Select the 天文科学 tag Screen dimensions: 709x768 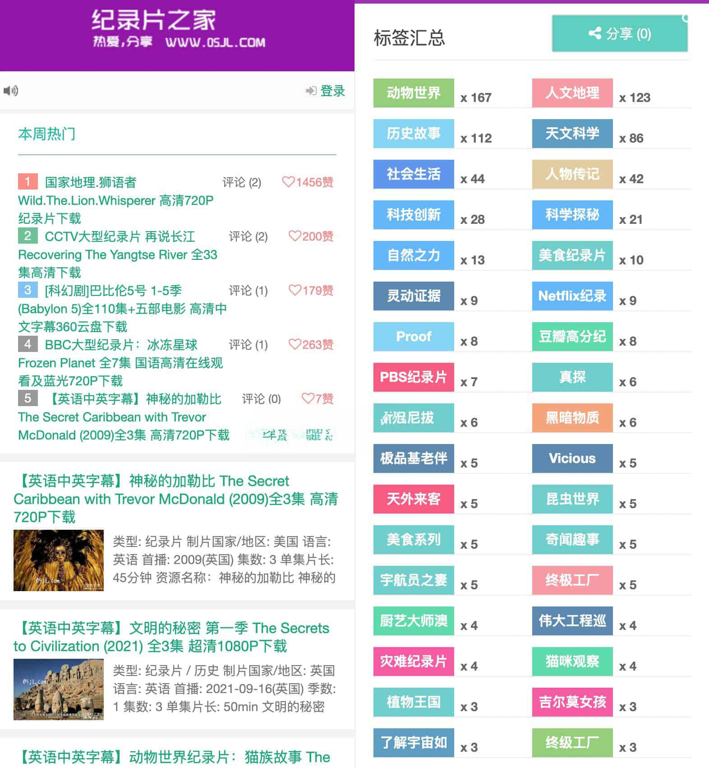pyautogui.click(x=572, y=134)
